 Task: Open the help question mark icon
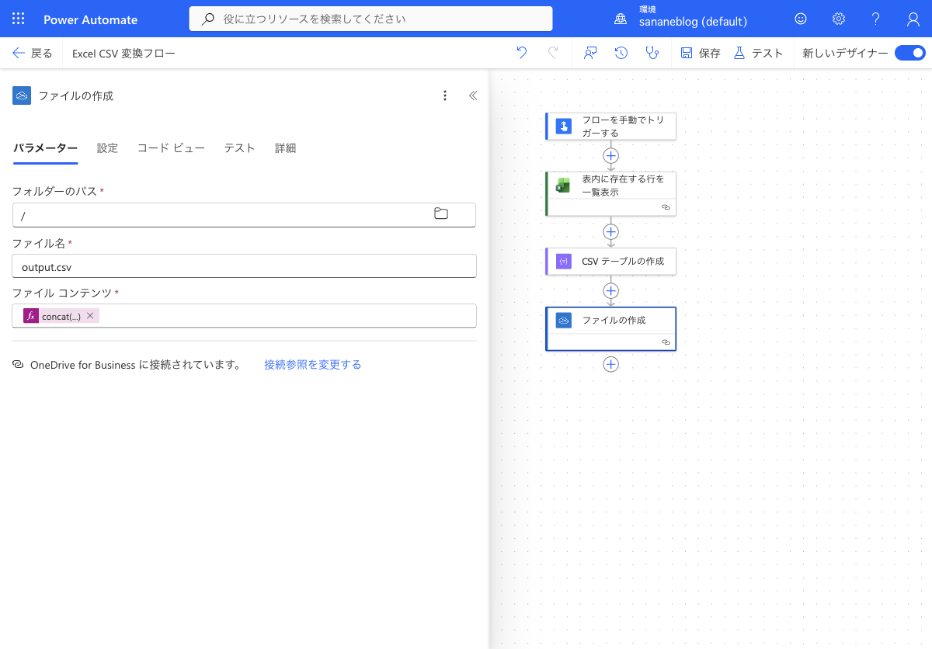point(875,19)
